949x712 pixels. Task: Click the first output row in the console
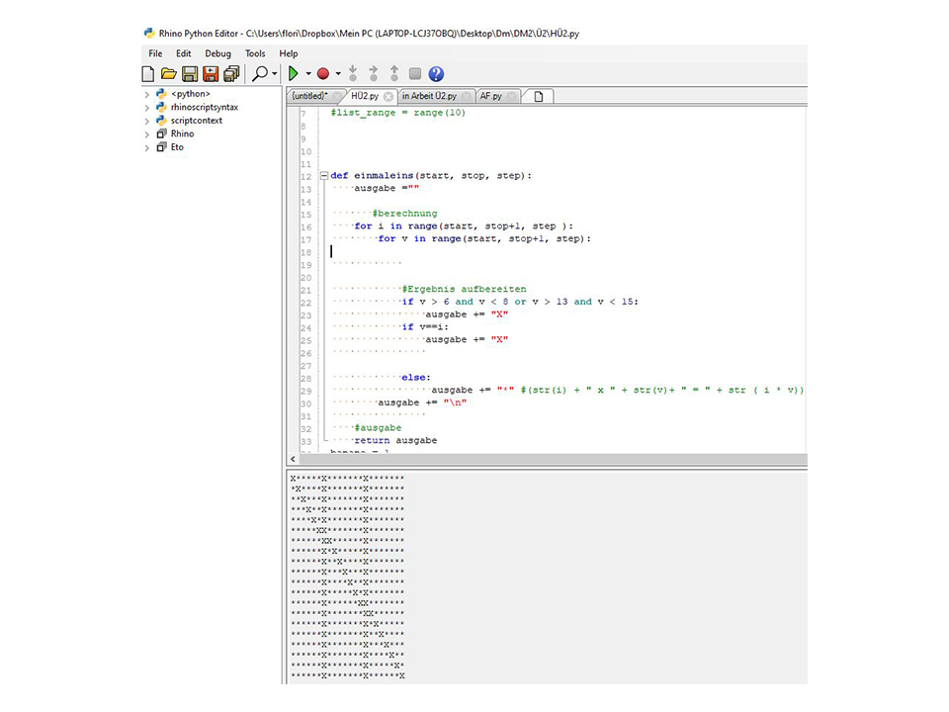[347, 479]
